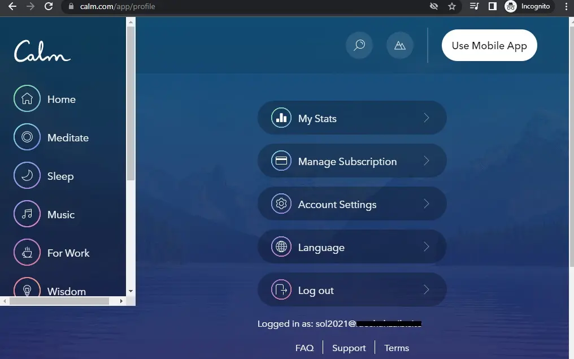This screenshot has height=359, width=574.
Task: Go to Home in sidebar
Action: click(x=62, y=100)
